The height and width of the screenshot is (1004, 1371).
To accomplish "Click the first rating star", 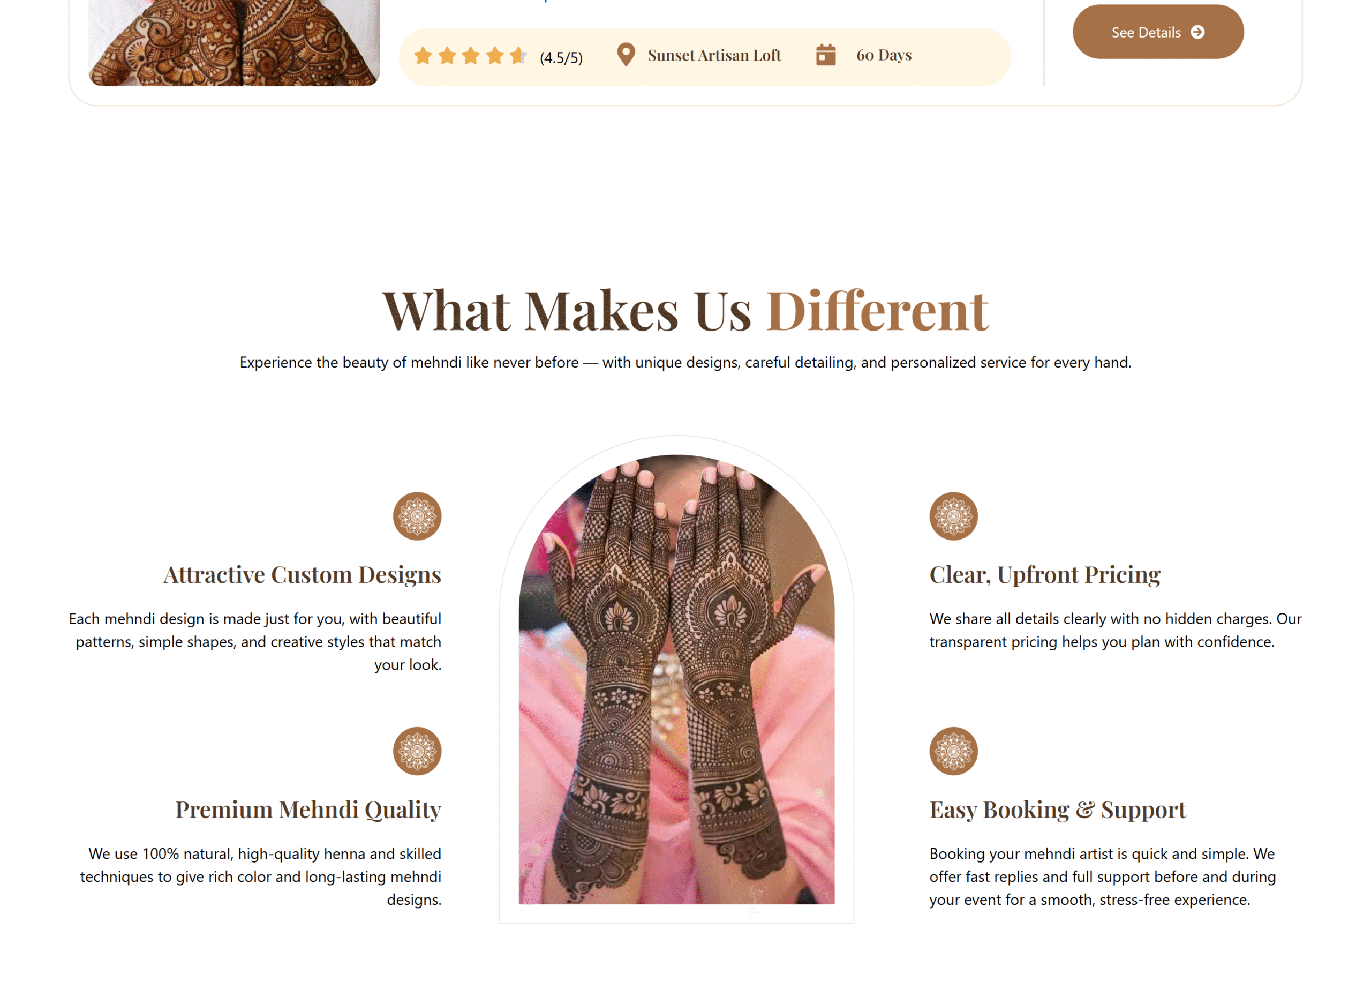I will (423, 56).
